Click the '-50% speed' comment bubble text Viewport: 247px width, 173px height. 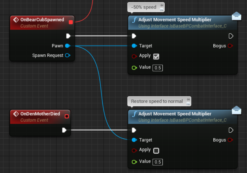[x=143, y=7]
